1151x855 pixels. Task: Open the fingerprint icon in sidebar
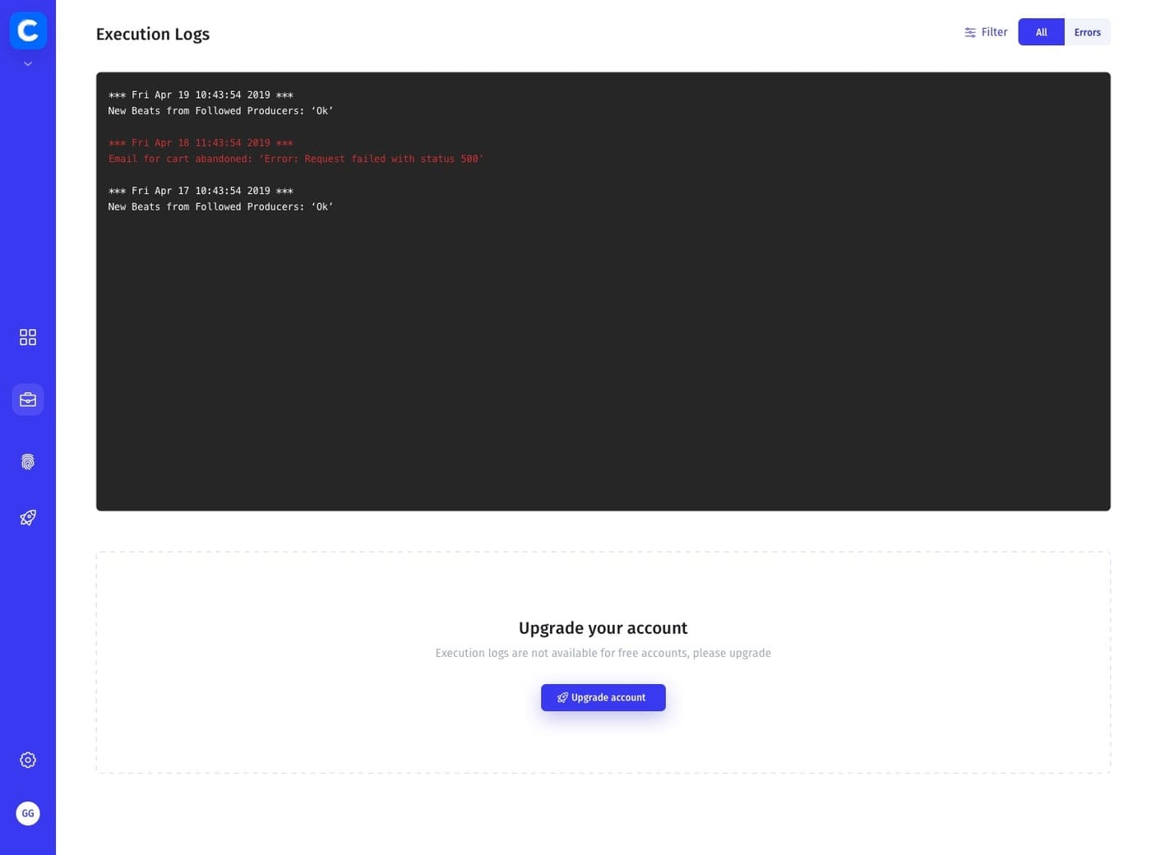click(x=28, y=461)
